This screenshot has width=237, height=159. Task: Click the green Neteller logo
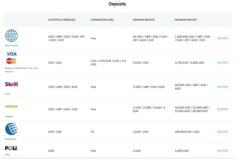pyautogui.click(x=11, y=106)
